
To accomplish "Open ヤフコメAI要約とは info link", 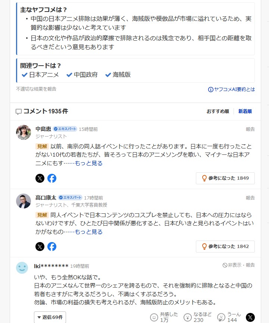I will click(231, 90).
